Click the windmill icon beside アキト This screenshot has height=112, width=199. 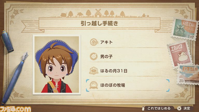click(x=94, y=42)
